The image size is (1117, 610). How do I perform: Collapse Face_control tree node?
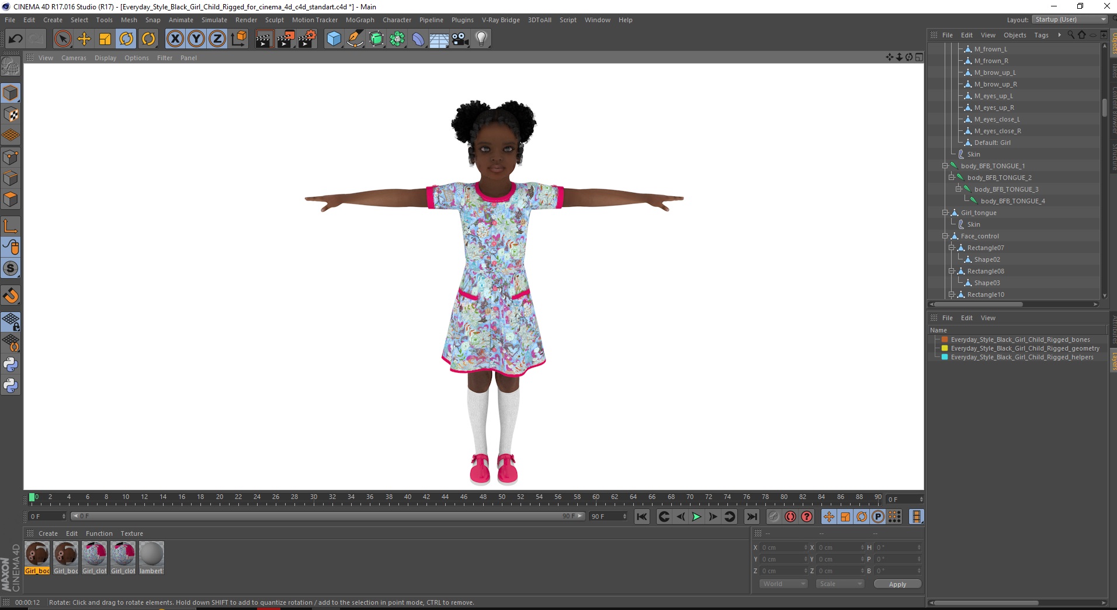pos(945,236)
